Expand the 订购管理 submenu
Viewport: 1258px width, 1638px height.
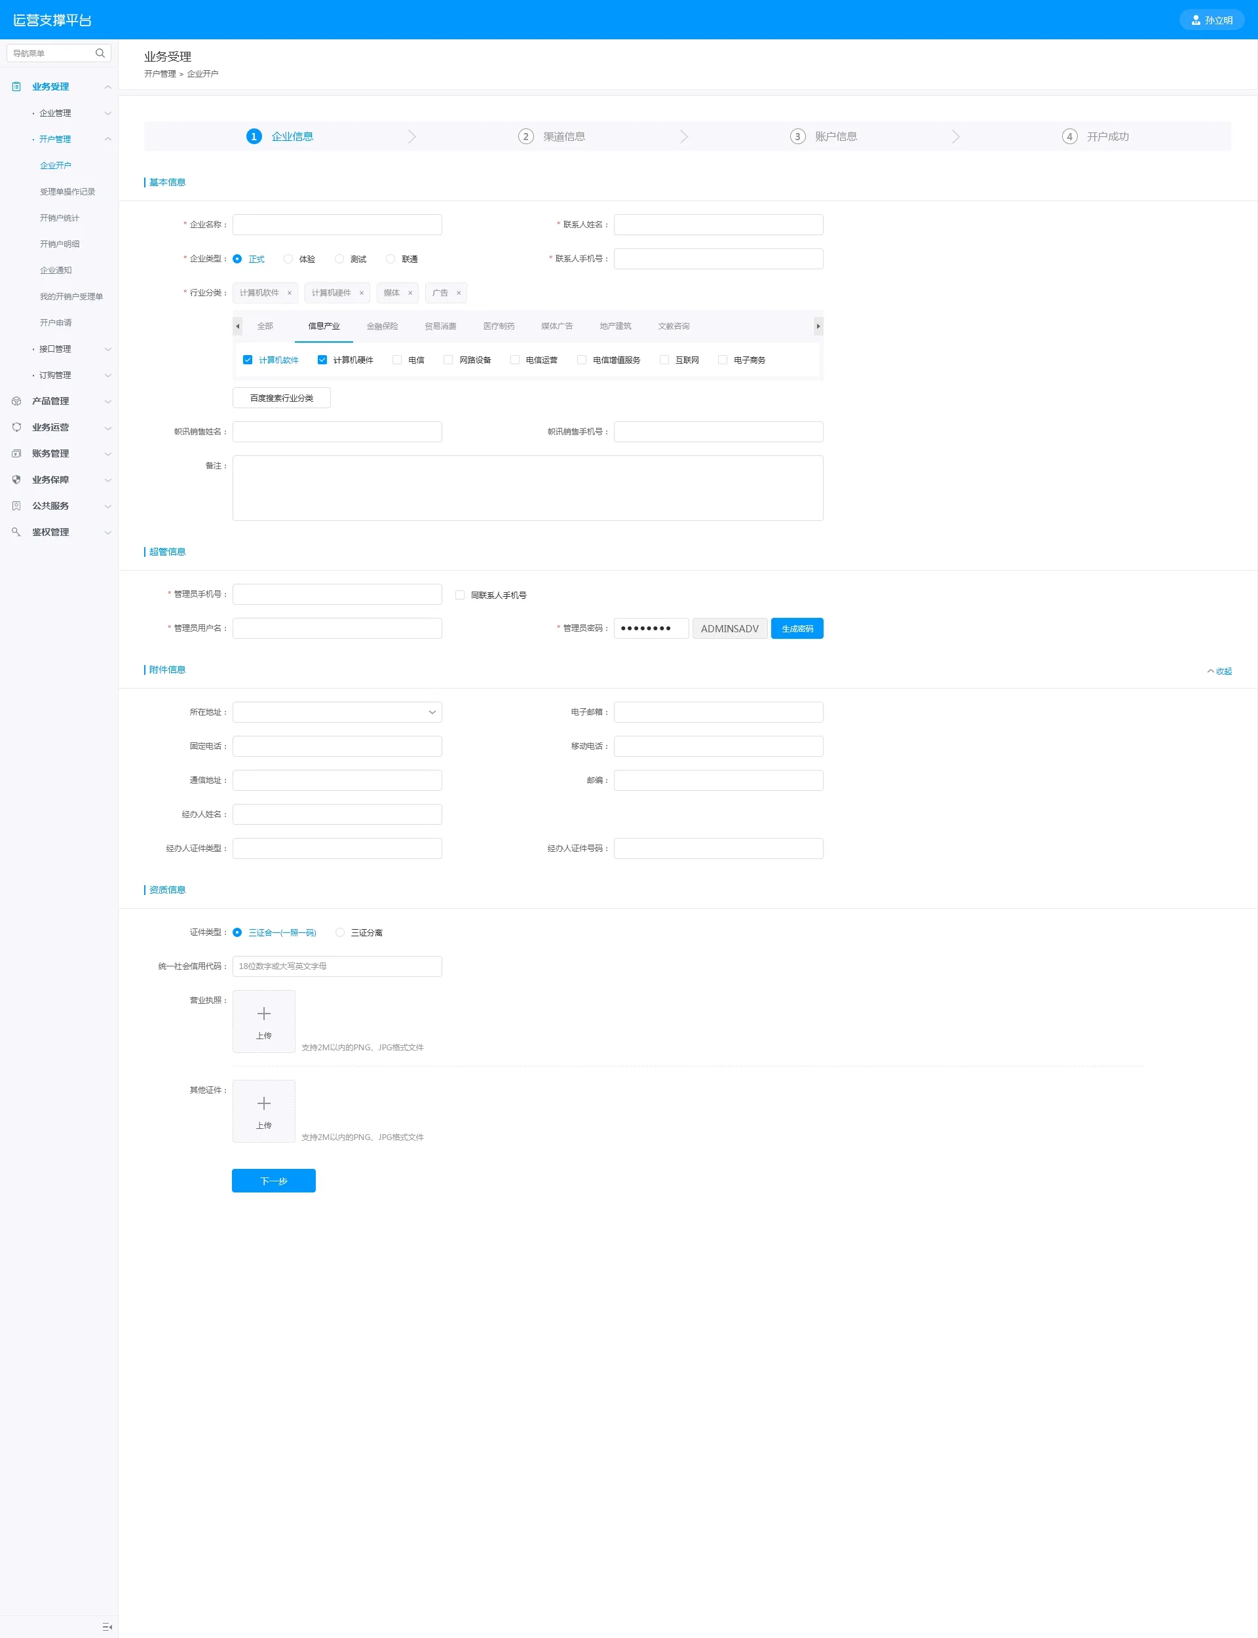[x=108, y=375]
